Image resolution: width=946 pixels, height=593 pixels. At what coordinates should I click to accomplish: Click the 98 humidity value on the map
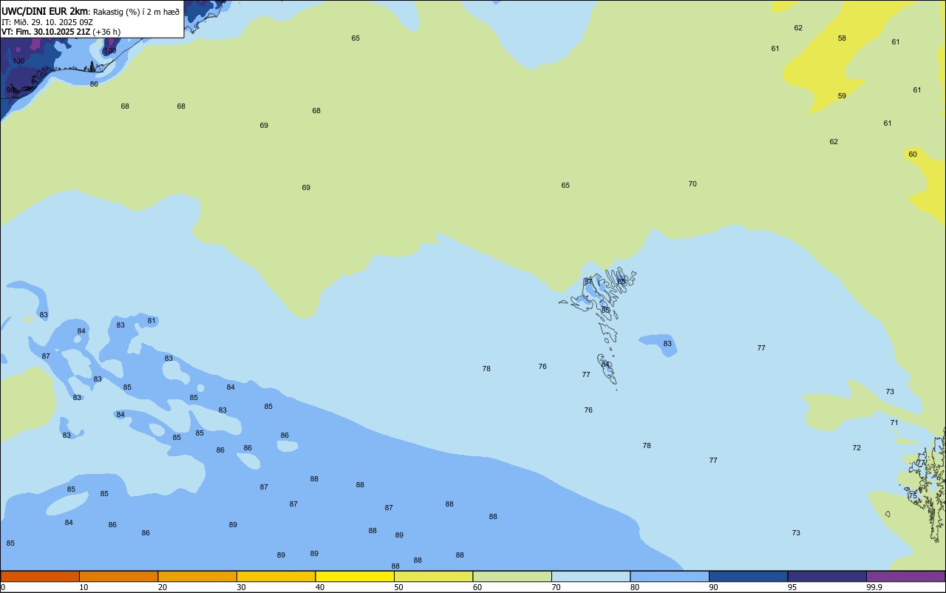click(x=10, y=90)
